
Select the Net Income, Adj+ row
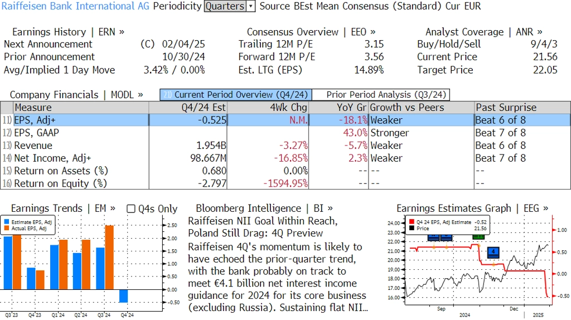pyautogui.click(x=285, y=158)
